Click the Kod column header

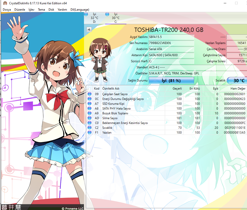click(97, 89)
